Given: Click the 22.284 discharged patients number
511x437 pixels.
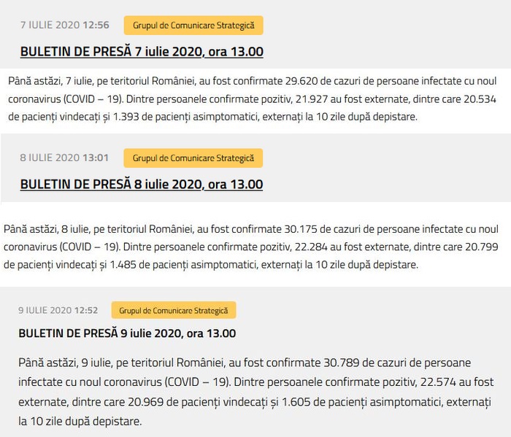Looking at the screenshot, I should [311, 247].
